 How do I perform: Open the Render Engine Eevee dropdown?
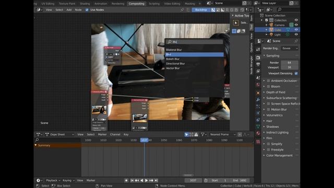click(x=290, y=49)
